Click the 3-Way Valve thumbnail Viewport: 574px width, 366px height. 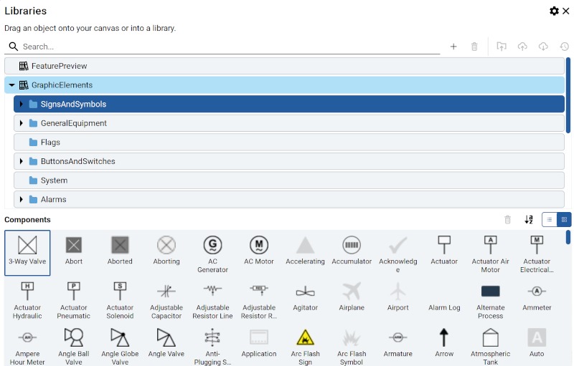[27, 246]
